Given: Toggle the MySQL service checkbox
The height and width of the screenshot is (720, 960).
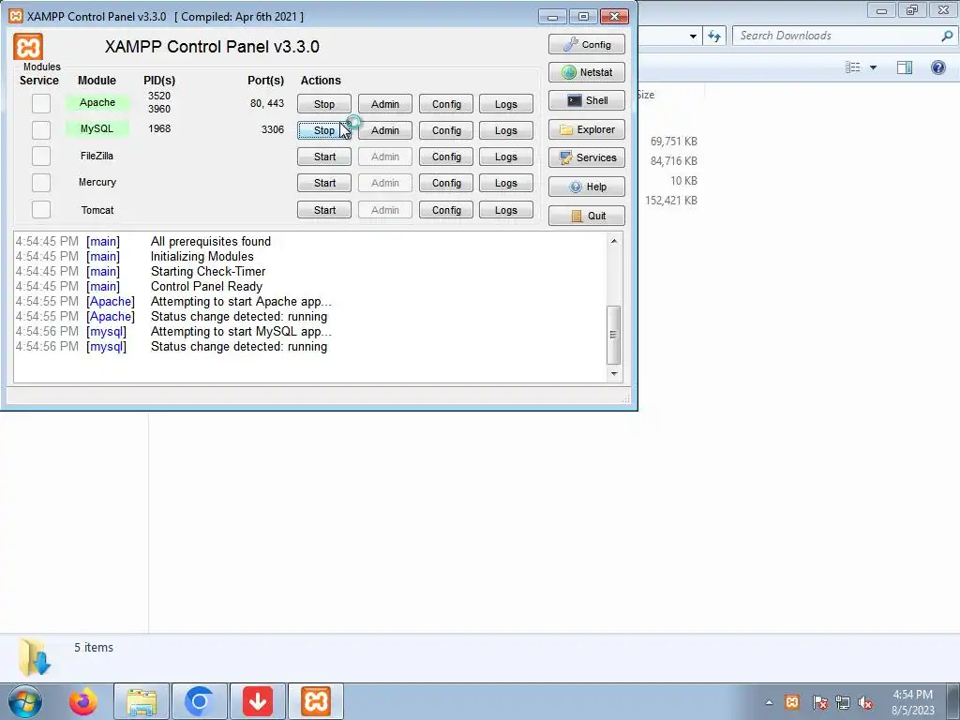Looking at the screenshot, I should pos(41,129).
